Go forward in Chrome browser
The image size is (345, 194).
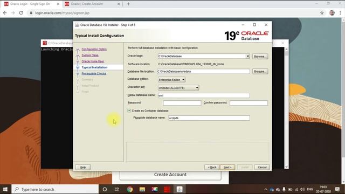pos(13,13)
